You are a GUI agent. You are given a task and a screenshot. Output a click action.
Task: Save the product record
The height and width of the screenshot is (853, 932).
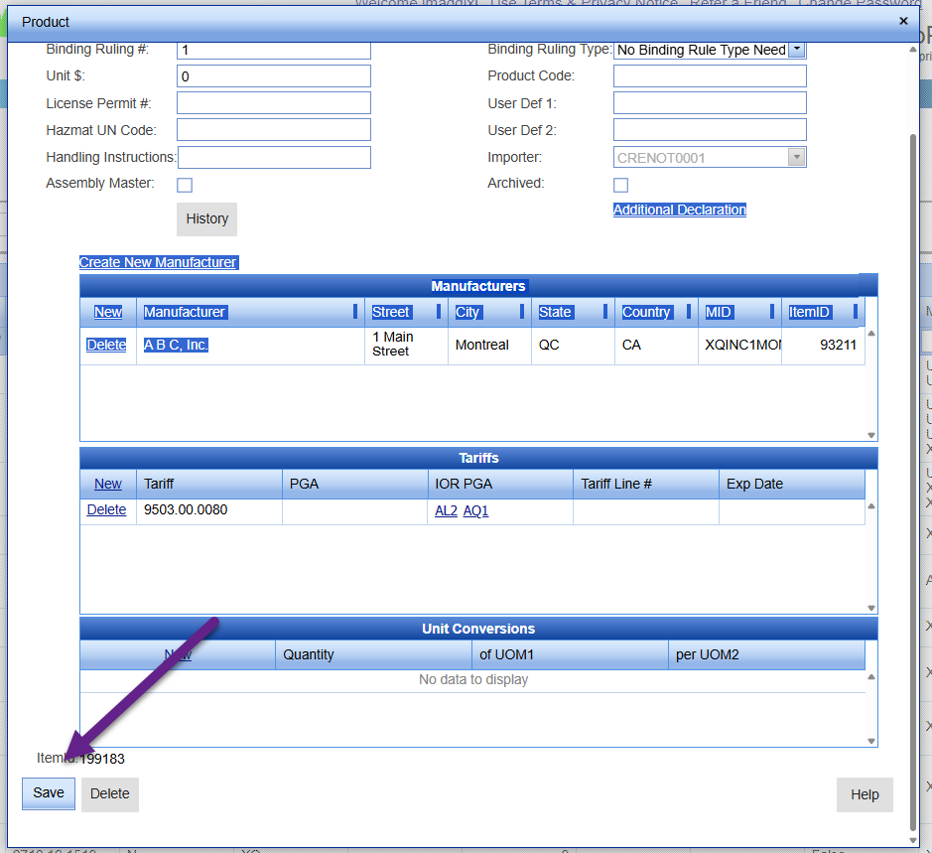(x=49, y=793)
